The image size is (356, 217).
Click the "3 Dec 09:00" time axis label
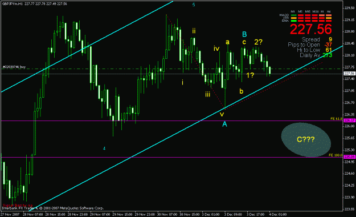coord(233,215)
